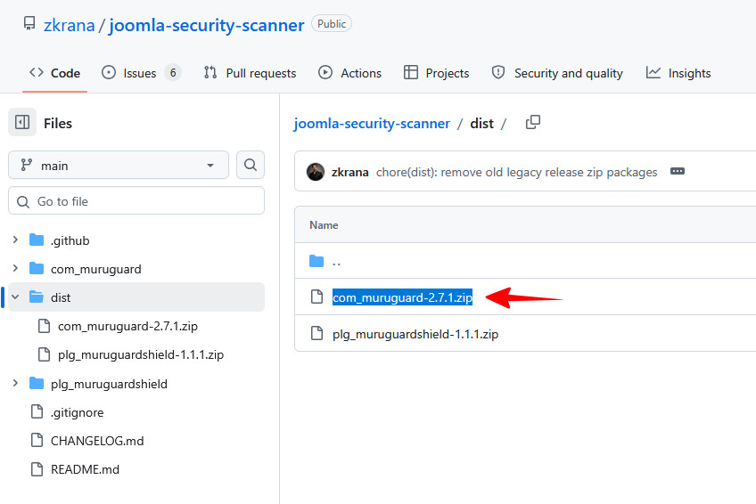Expand the com_muruguard folder
Screen dimensions: 756x504
(15, 268)
